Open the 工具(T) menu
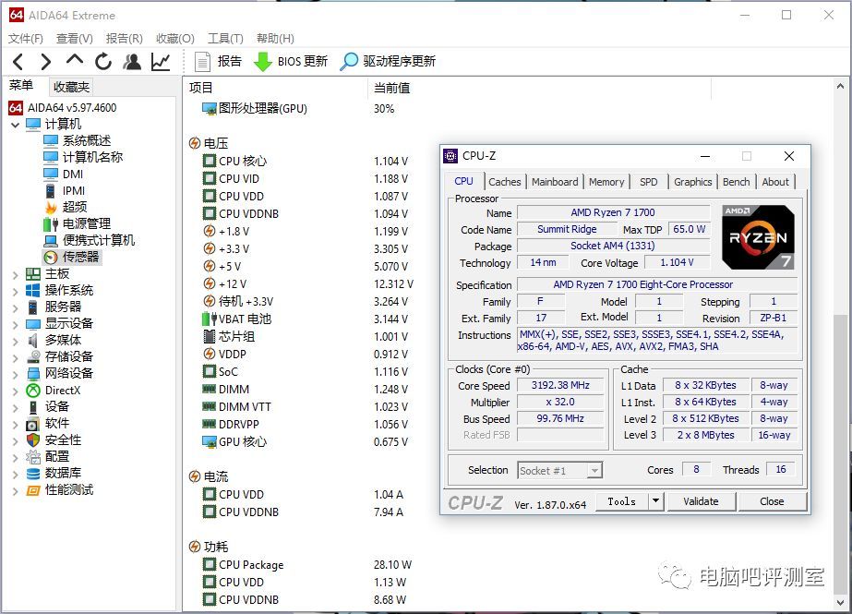 pos(225,39)
